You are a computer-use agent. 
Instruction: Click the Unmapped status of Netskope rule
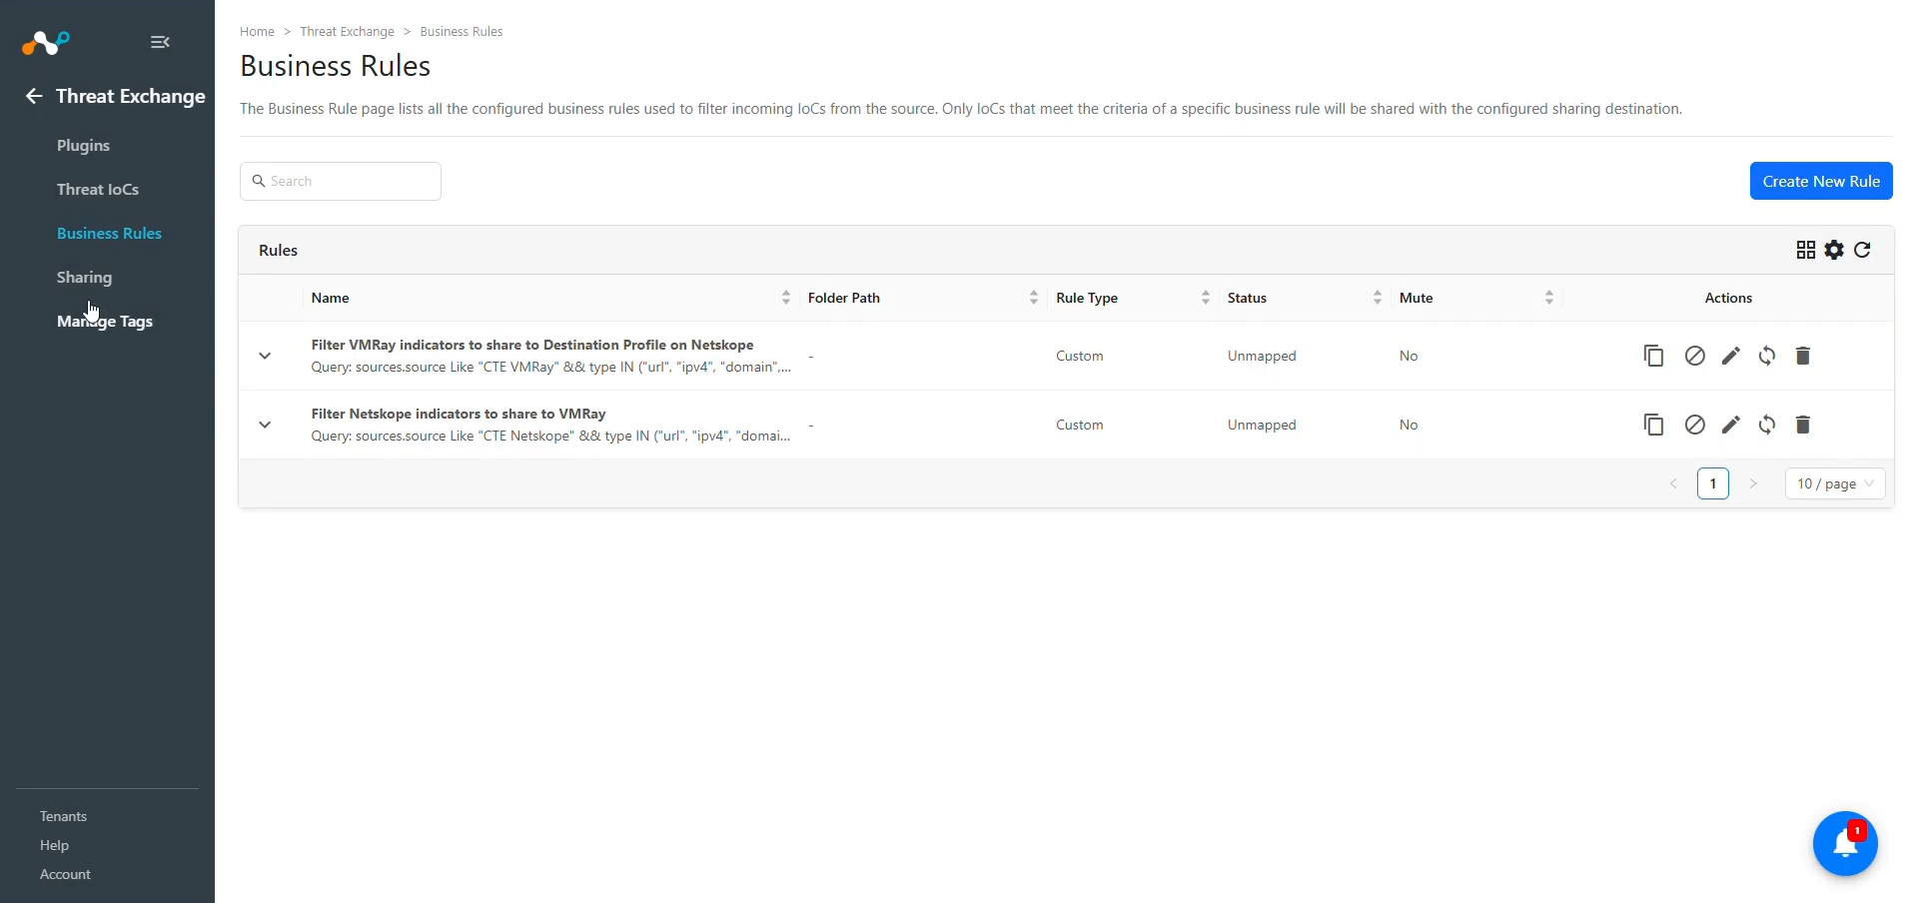(x=1262, y=425)
